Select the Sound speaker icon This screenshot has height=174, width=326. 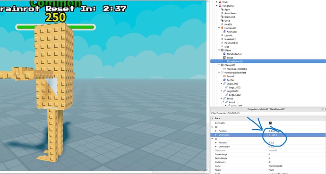[x=224, y=76]
